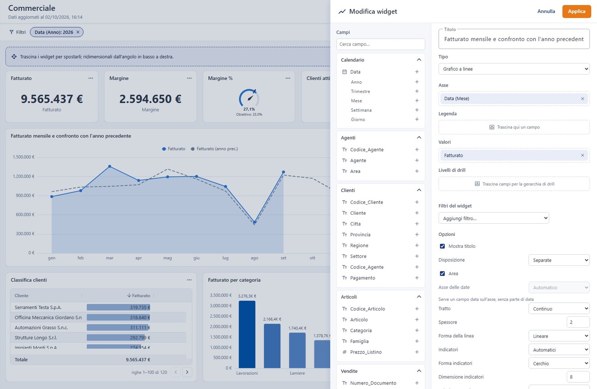Open the Margine widget options menu
597x389 pixels.
[x=189, y=78]
